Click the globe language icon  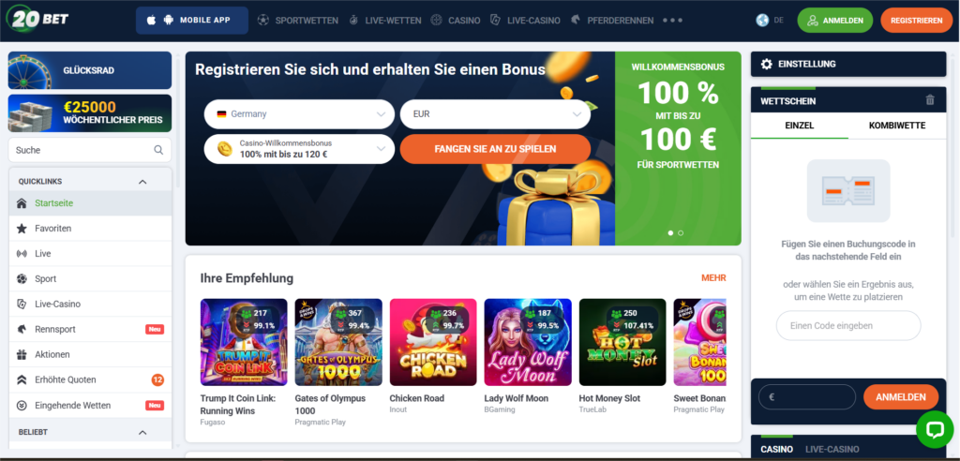762,21
